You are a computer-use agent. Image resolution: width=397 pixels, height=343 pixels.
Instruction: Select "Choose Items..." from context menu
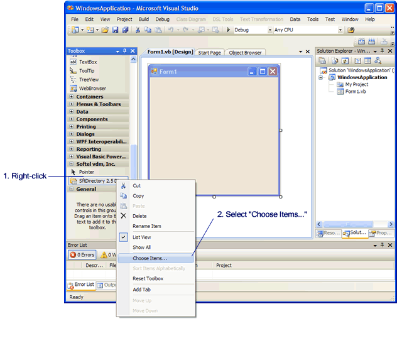tap(150, 258)
